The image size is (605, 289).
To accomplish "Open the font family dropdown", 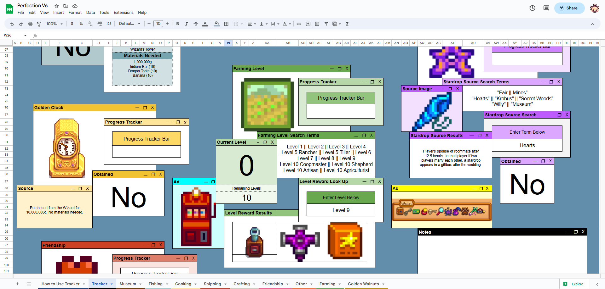I will pyautogui.click(x=130, y=24).
